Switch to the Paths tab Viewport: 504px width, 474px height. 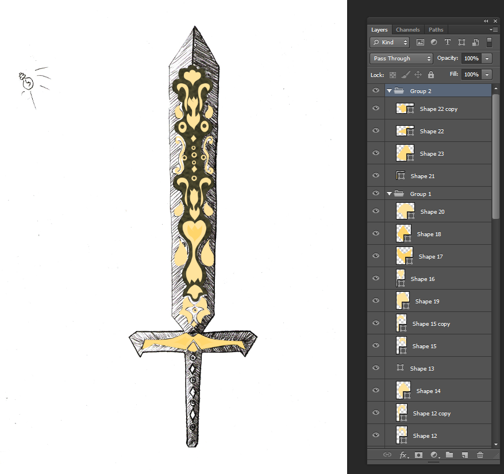436,29
